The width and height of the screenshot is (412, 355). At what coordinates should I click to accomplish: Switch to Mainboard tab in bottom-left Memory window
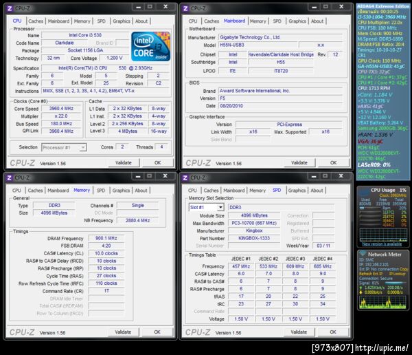58,191
